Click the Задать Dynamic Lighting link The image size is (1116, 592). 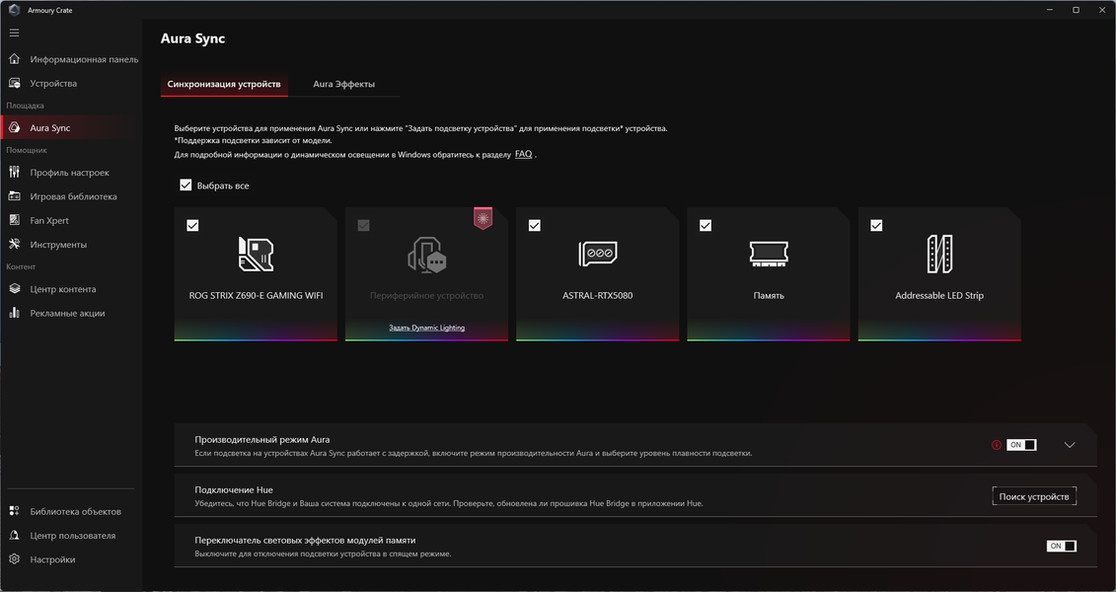pyautogui.click(x=426, y=328)
